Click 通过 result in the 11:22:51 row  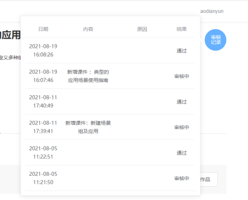[x=182, y=153]
